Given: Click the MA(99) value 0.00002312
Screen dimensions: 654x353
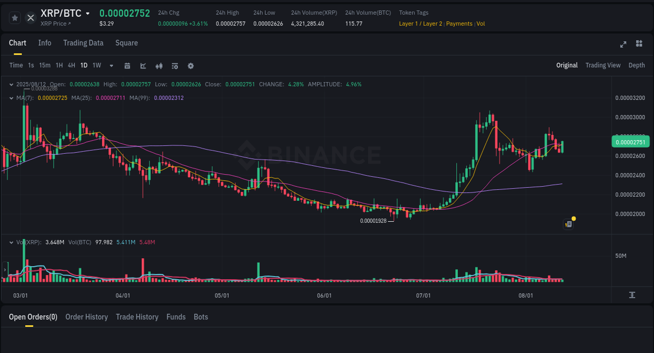Looking at the screenshot, I should pyautogui.click(x=169, y=98).
